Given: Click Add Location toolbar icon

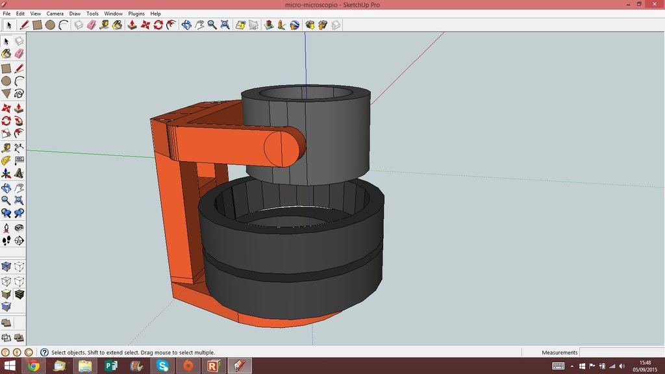Looking at the screenshot, I should click(x=240, y=25).
